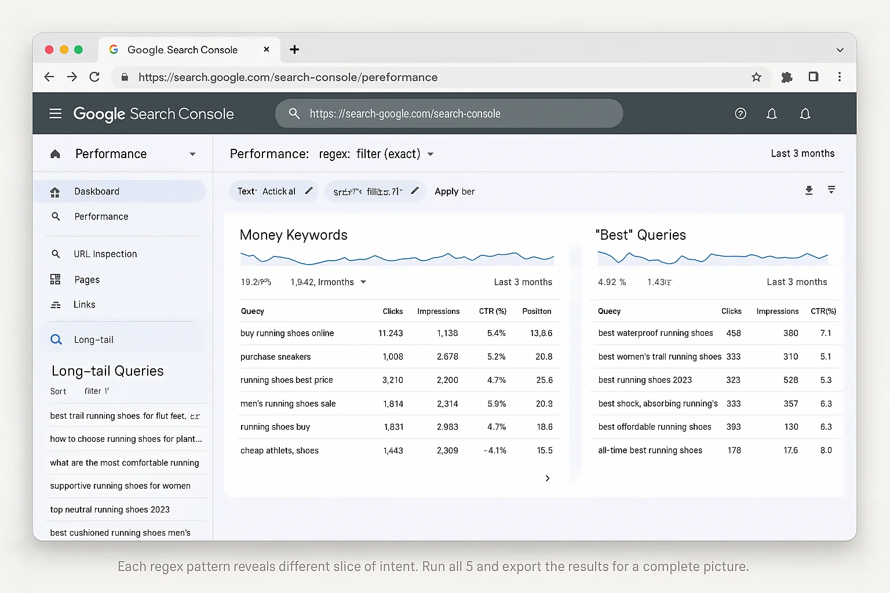Select Dashboard in the sidebar
Image resolution: width=890 pixels, height=593 pixels.
tap(97, 191)
